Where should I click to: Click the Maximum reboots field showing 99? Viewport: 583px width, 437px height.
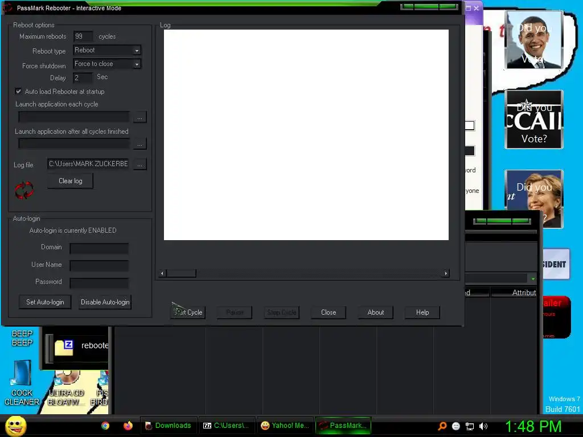pyautogui.click(x=83, y=36)
